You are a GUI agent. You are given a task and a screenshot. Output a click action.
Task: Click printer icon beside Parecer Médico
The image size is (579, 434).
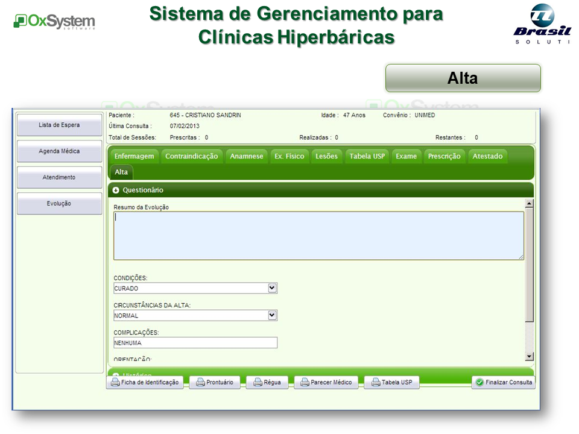[305, 382]
